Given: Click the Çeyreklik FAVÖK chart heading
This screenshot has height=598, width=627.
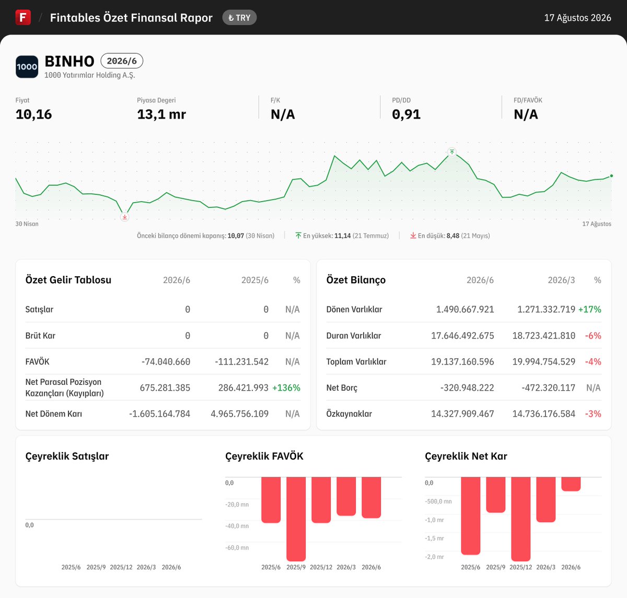Looking at the screenshot, I should tap(264, 456).
